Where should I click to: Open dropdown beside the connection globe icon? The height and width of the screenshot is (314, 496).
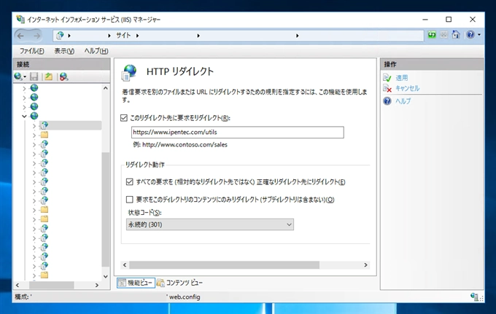25,76
